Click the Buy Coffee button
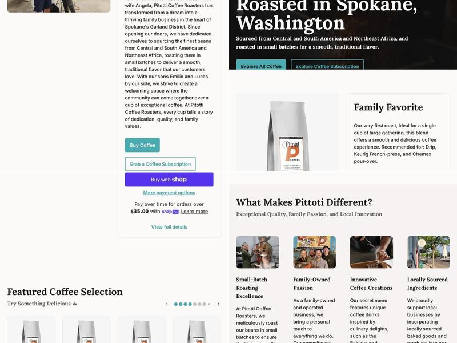Screen dimensions: 457x343 142,145
